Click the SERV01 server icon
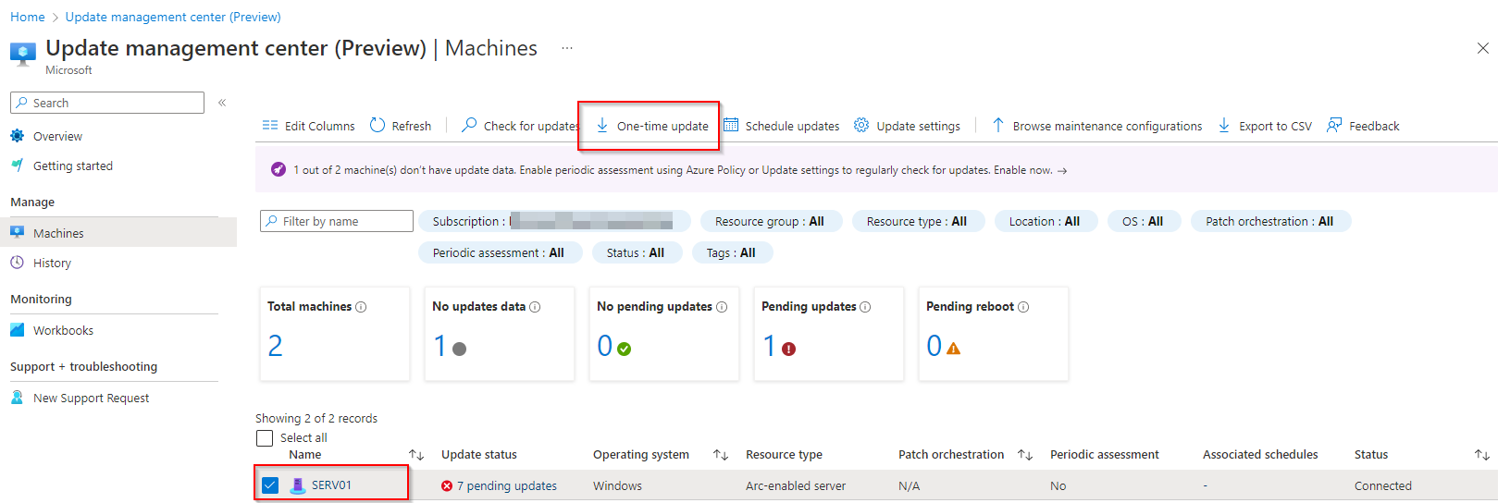 [x=298, y=485]
